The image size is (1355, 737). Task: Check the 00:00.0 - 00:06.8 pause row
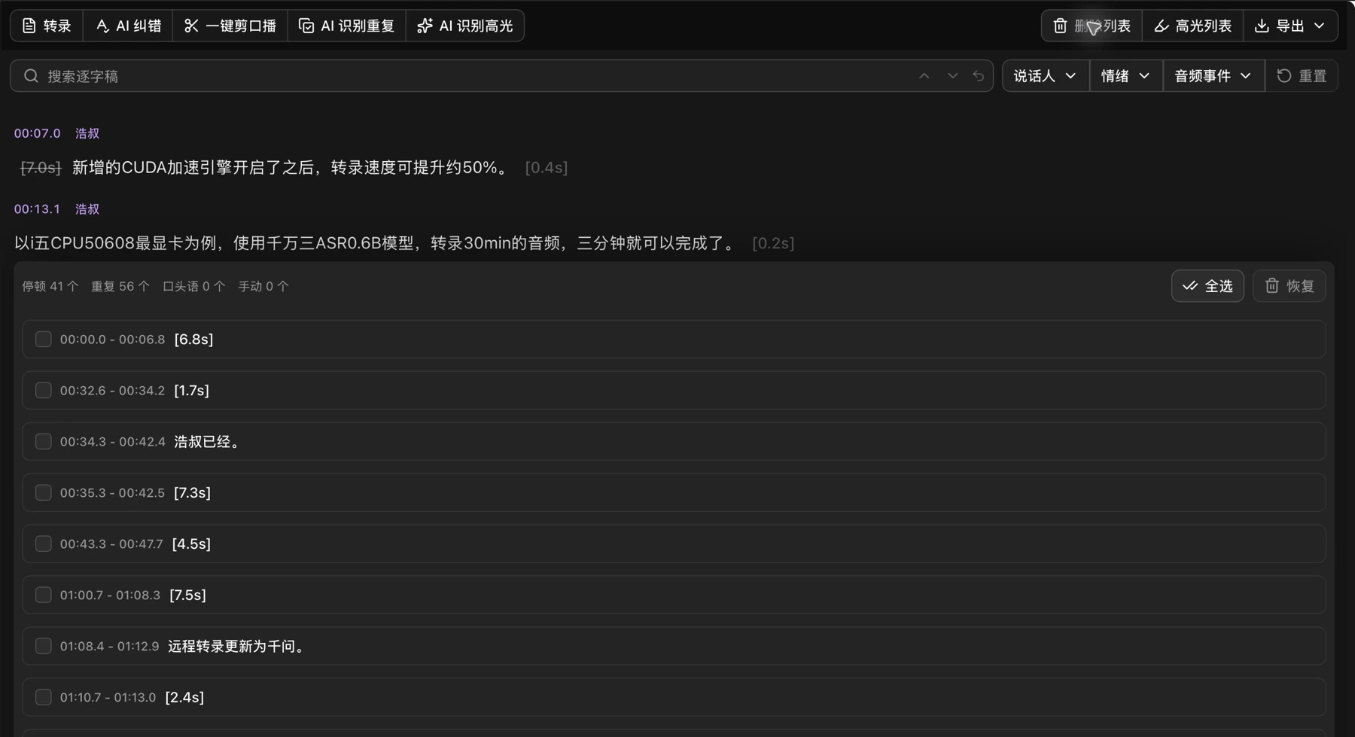pos(44,340)
